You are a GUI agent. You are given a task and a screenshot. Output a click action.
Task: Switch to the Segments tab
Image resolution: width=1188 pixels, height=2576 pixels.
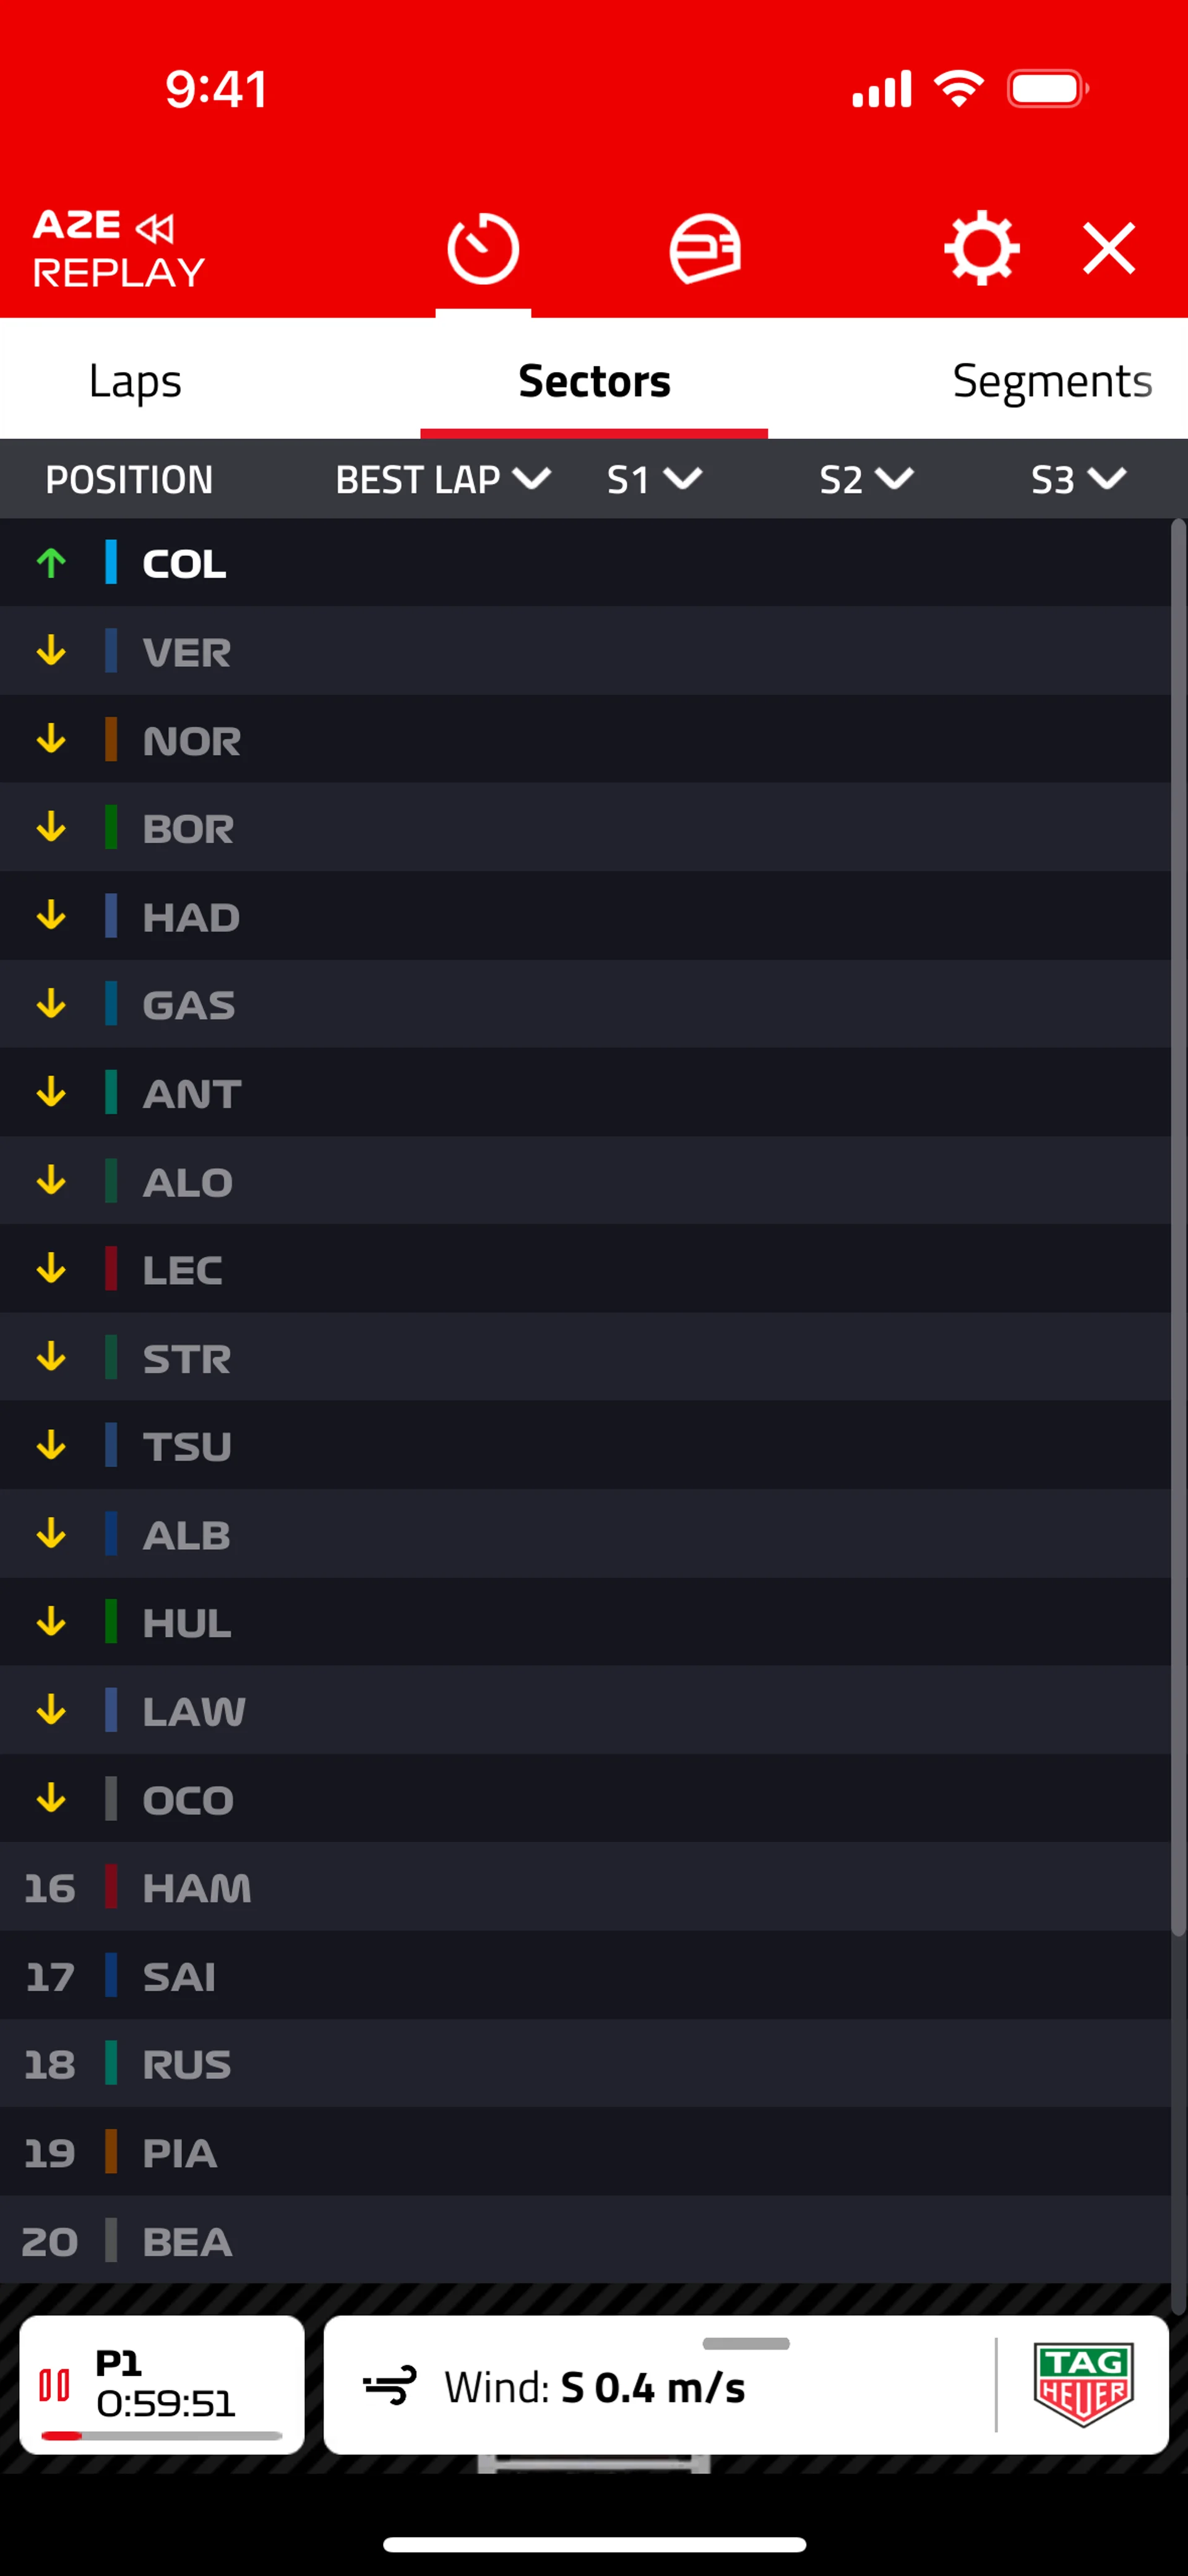point(1052,381)
